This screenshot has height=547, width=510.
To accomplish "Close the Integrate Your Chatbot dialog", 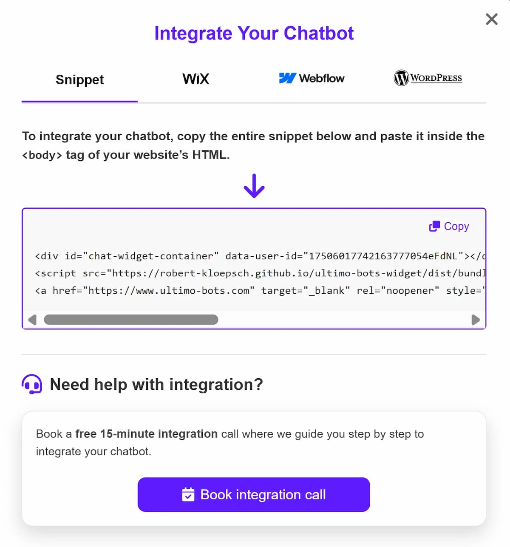I will point(491,19).
